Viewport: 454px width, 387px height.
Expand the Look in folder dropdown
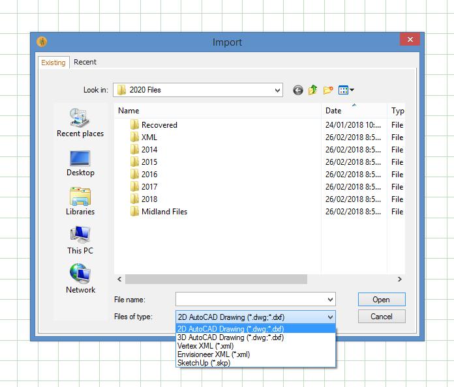[277, 91]
